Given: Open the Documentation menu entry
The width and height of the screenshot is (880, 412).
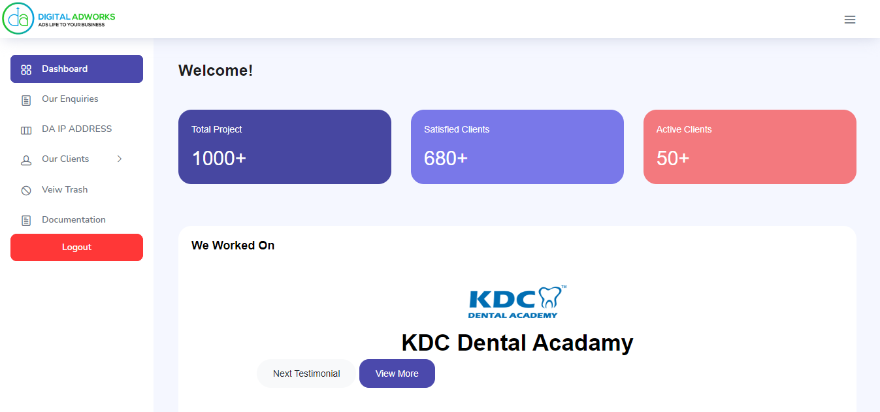Looking at the screenshot, I should coord(76,219).
